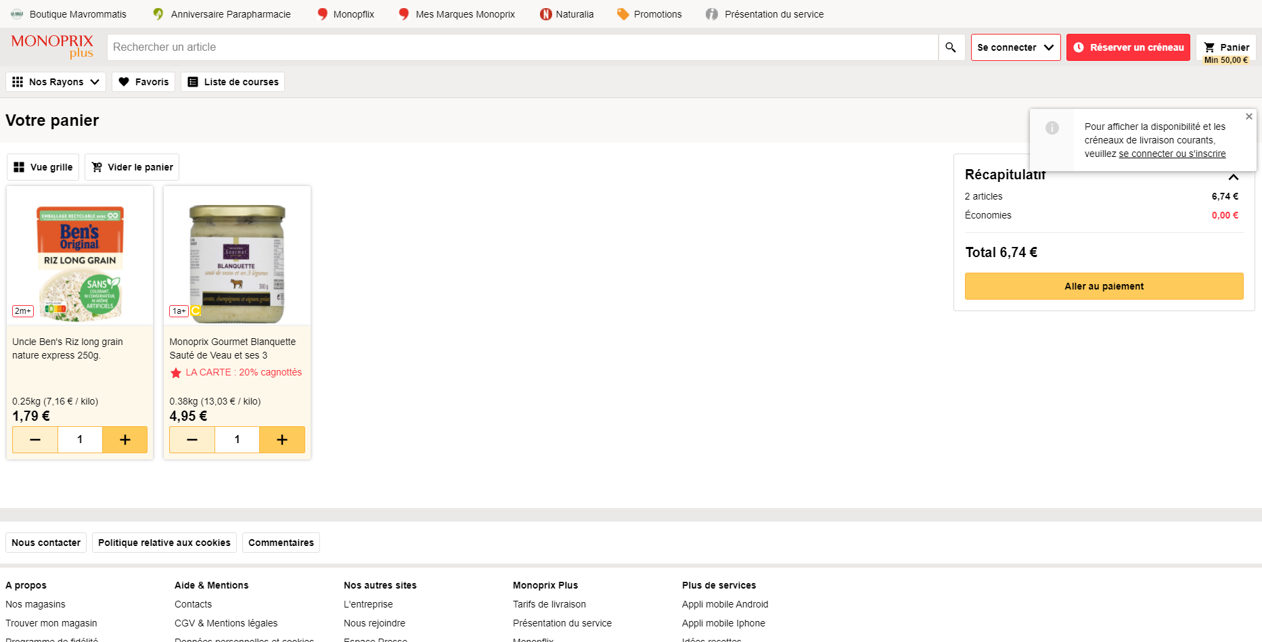1262x642 pixels.
Task: Open Tarifs de livraison link
Action: [549, 604]
